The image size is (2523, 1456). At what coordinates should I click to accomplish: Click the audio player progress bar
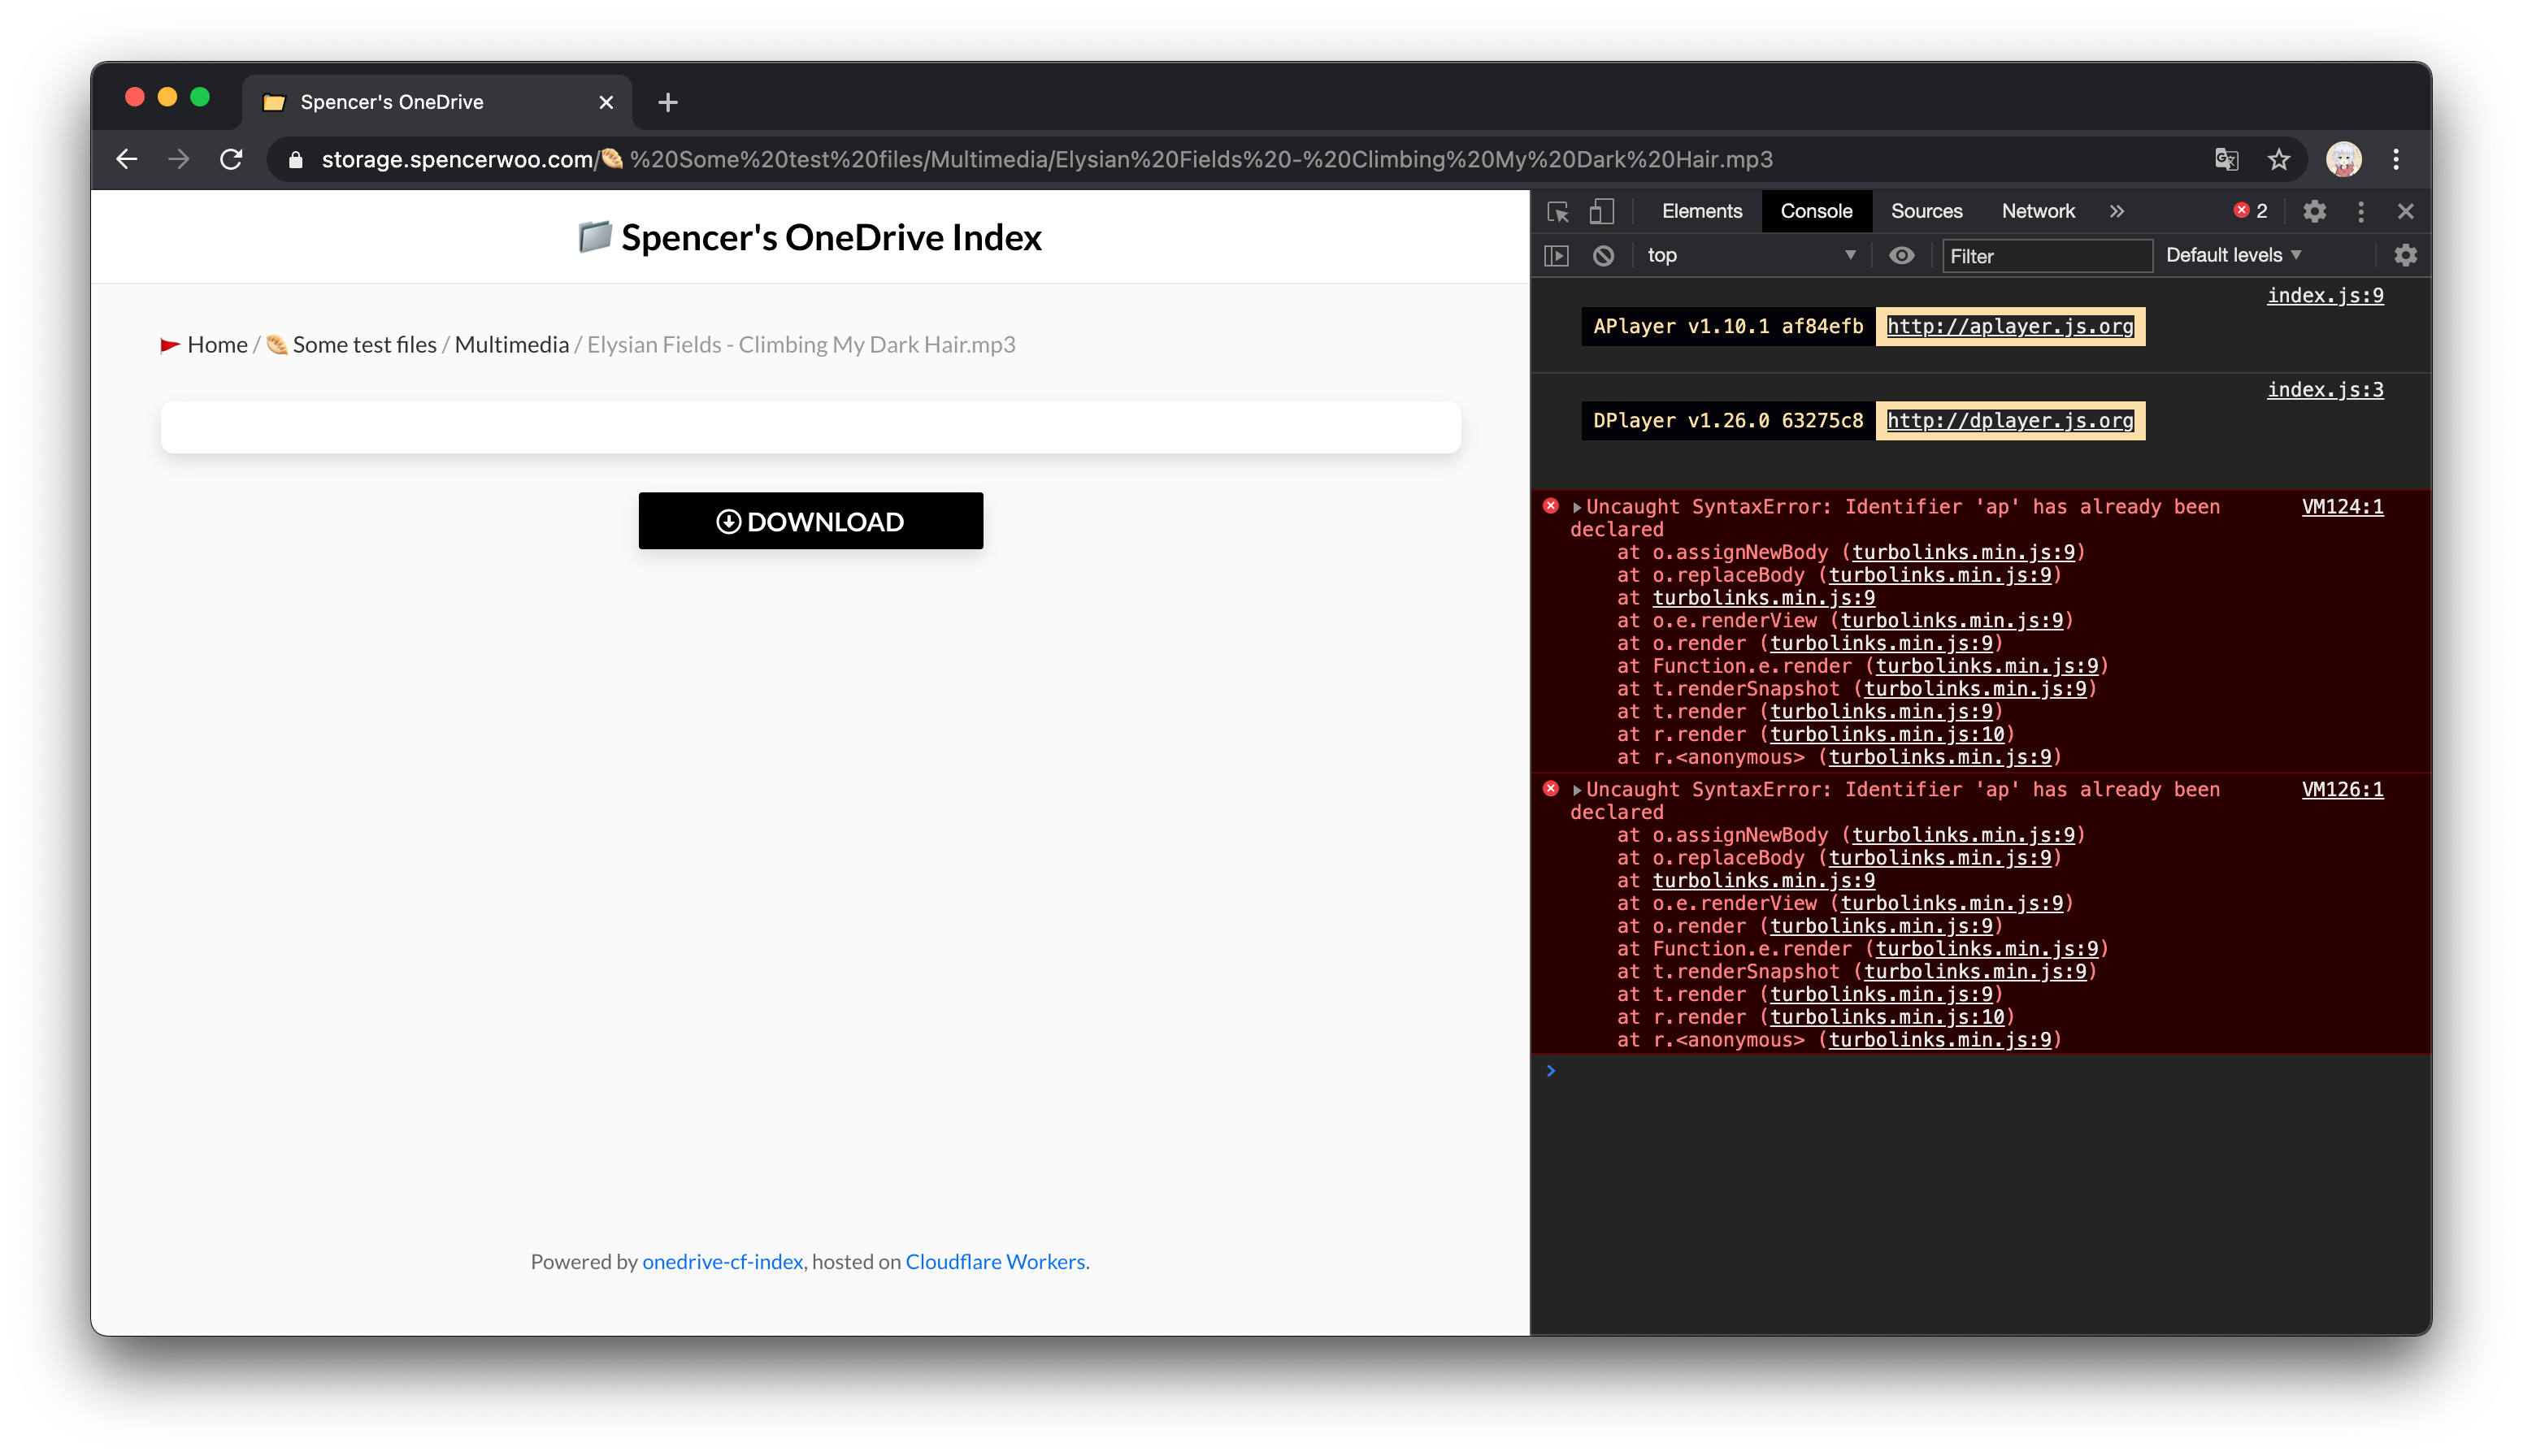pos(810,427)
